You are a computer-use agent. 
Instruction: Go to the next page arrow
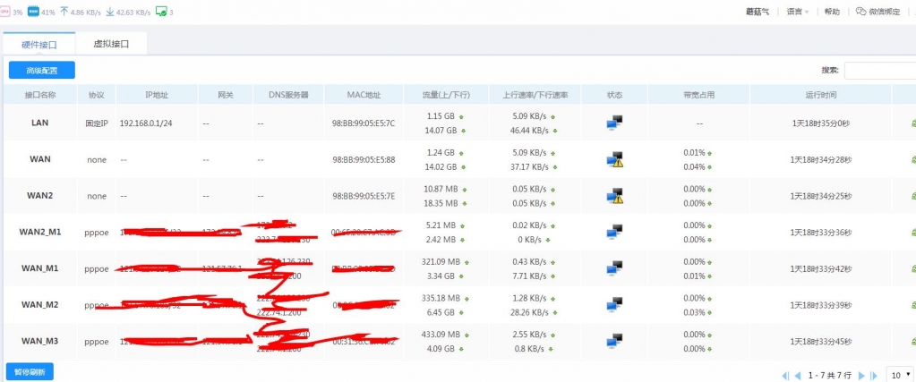click(861, 375)
